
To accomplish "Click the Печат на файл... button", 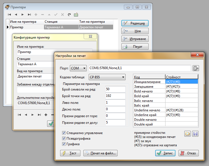I will (x=100, y=153).
